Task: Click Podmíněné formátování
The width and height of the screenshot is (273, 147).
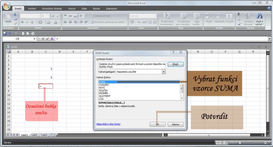Action: click(167, 19)
